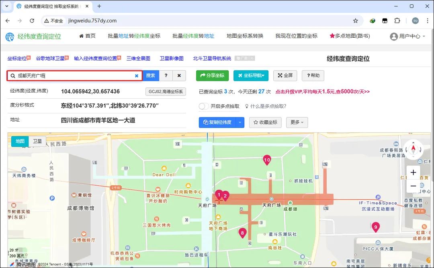Image resolution: width=434 pixels, height=268 pixels.
Task: Select the 坐标导航 navigation arrow icon
Action: [x=241, y=75]
